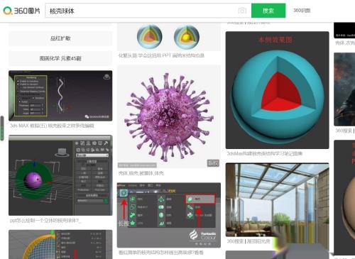Open the two cutaway core-shell spheres thumbnail
355x259 pixels.
pos(169,37)
